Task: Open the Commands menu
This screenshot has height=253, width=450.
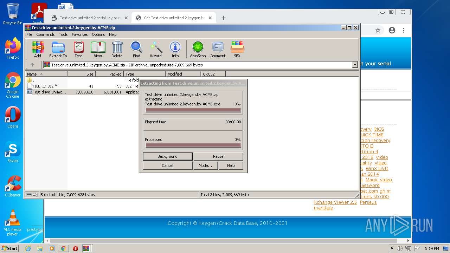Action: [x=45, y=34]
